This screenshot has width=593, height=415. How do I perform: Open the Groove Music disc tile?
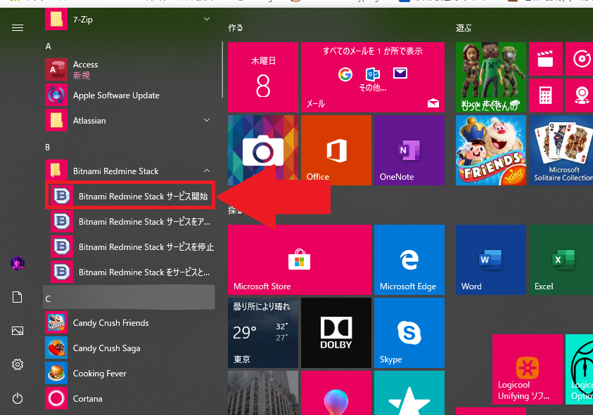point(580,59)
